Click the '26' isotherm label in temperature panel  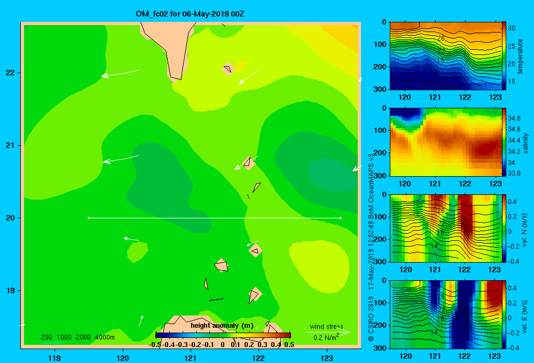pos(441,38)
